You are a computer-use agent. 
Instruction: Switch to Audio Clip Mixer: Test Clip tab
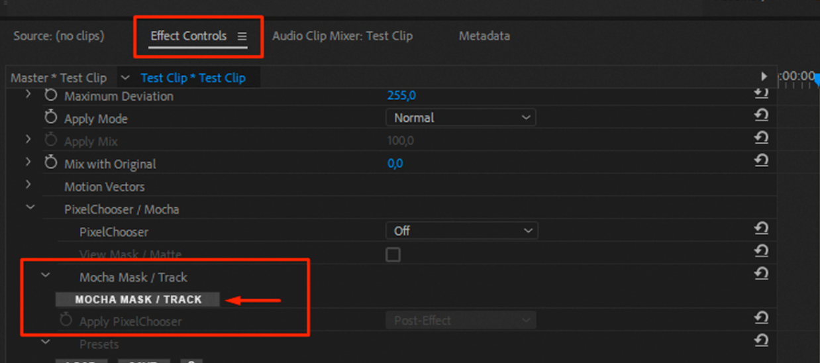(342, 36)
